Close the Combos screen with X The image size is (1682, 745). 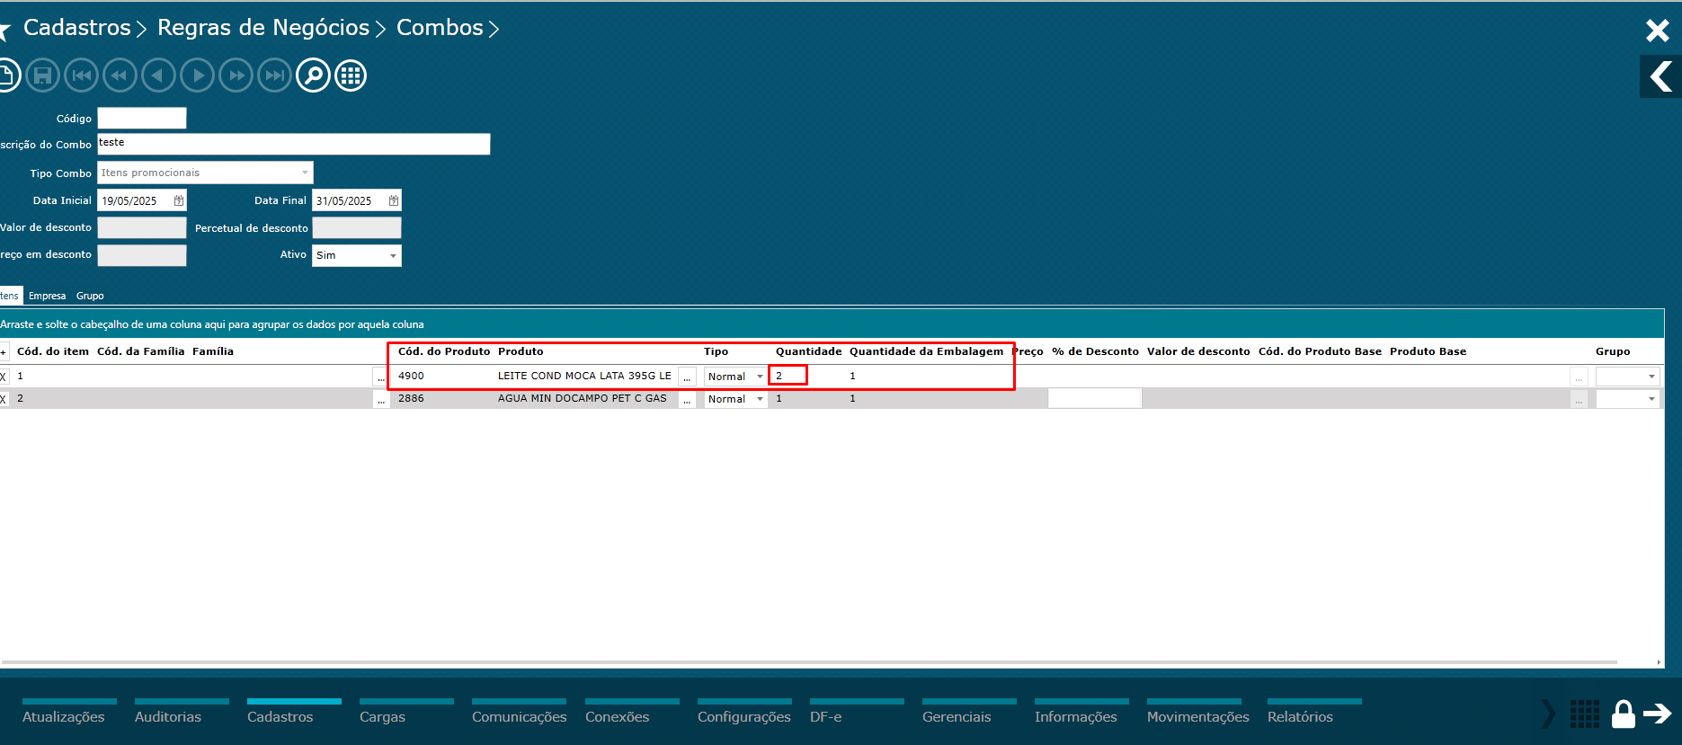(1657, 31)
